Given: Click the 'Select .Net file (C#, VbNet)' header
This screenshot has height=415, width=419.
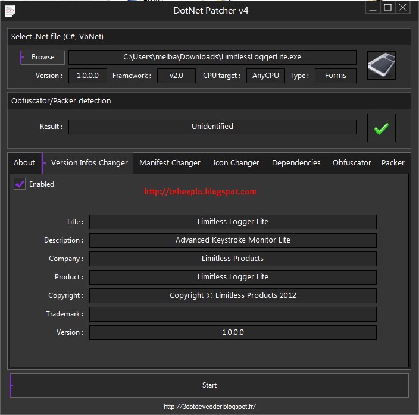Looking at the screenshot, I should click(x=57, y=36).
